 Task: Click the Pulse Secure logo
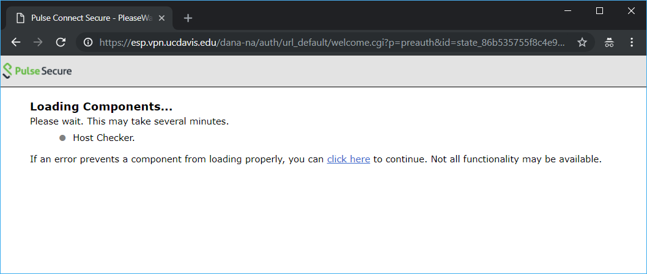[37, 71]
